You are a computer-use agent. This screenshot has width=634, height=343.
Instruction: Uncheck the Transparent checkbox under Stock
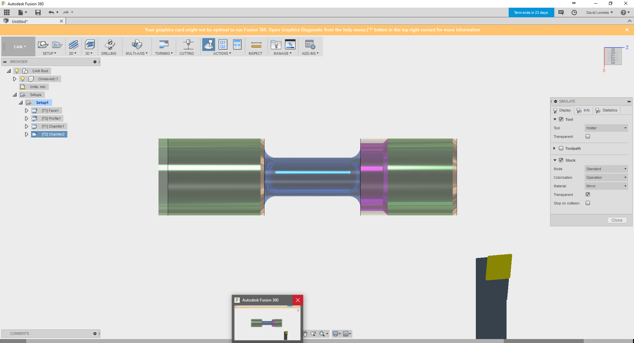tap(588, 195)
